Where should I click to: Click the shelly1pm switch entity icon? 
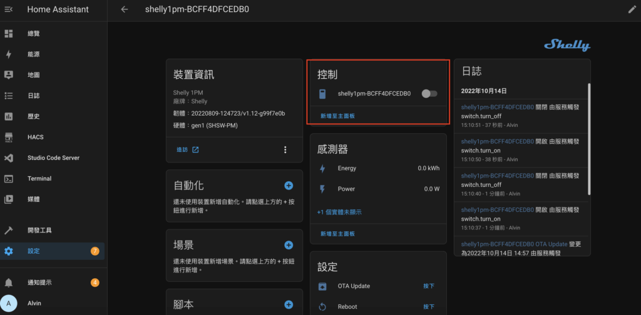[322, 94]
